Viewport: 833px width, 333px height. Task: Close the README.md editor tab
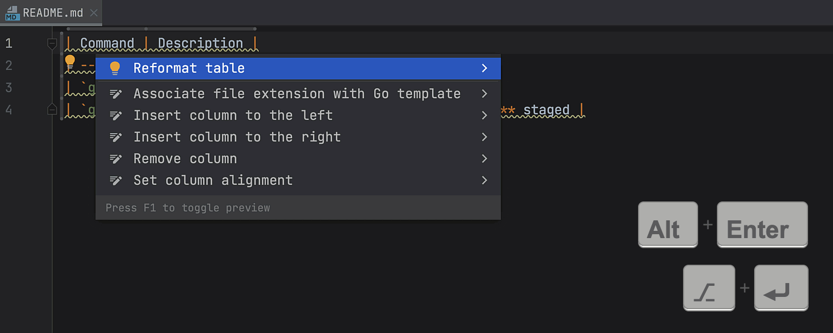pyautogui.click(x=94, y=13)
